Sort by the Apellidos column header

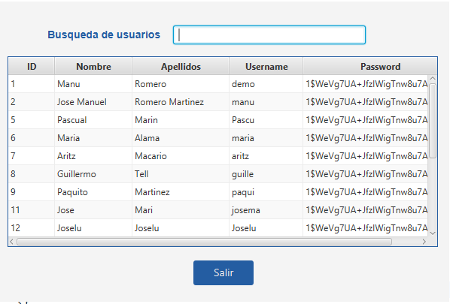(181, 66)
